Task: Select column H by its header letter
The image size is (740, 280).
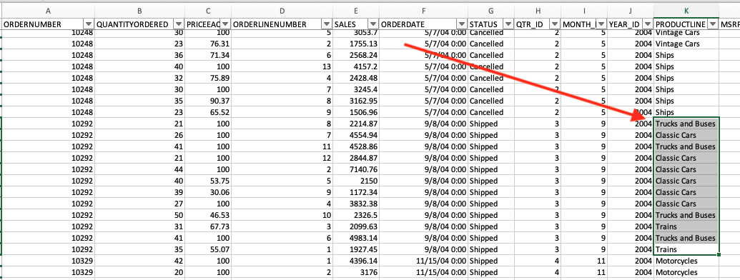Action: click(x=538, y=11)
